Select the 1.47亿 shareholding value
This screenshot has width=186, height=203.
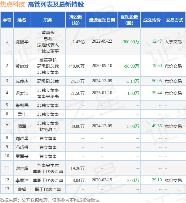coord(78,41)
